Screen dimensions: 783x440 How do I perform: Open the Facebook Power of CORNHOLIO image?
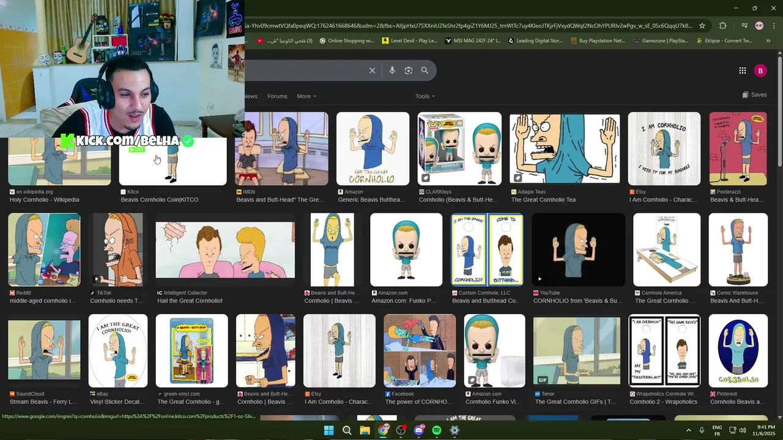[x=420, y=351]
